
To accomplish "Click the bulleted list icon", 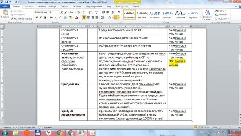I will [84, 12].
